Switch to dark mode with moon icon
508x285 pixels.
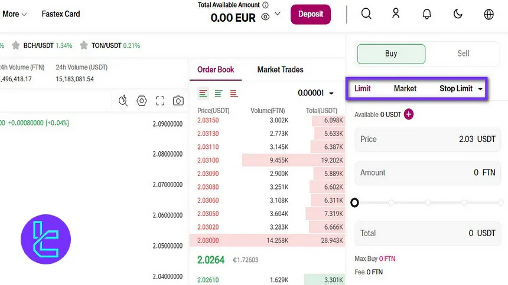point(457,14)
